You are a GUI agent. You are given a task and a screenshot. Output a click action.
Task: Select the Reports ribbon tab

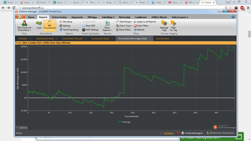point(43,17)
